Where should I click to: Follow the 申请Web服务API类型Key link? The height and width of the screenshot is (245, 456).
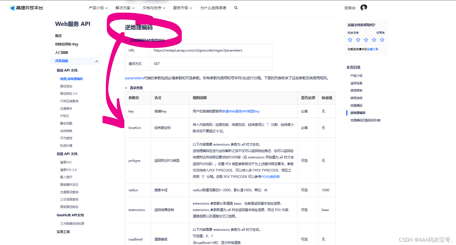(x=241, y=111)
